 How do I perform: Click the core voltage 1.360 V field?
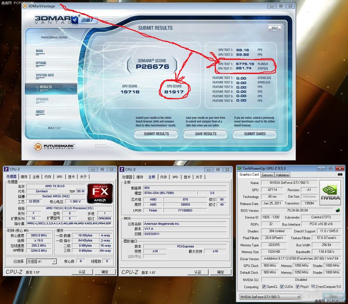[x=75, y=201]
